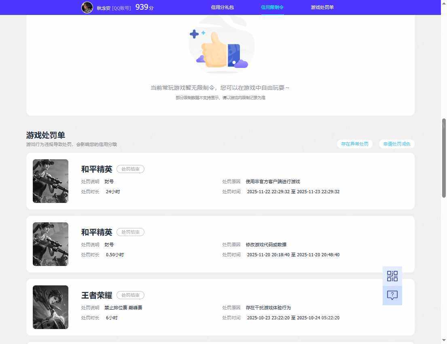The image size is (447, 344).
Task: Click the user avatar in the header
Action: [87, 7]
